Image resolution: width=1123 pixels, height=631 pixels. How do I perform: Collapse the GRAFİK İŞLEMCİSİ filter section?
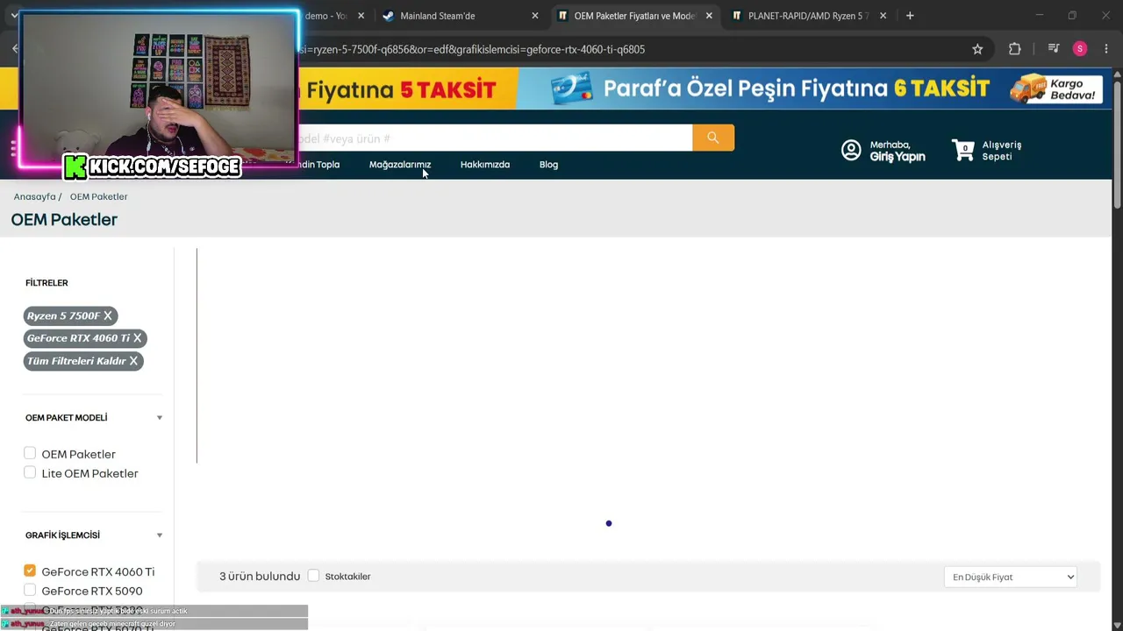159,535
